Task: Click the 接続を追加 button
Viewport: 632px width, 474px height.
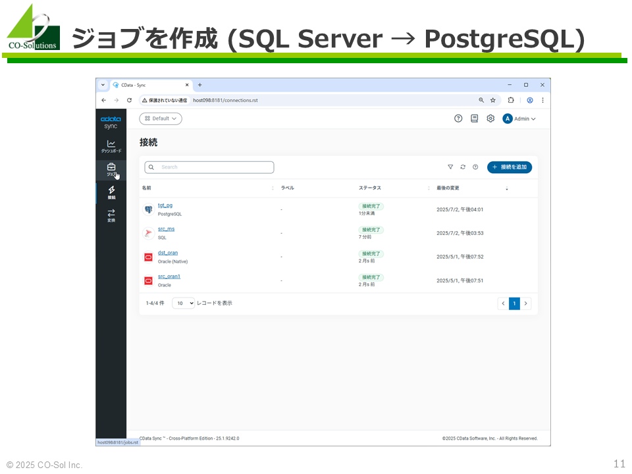Action: point(510,167)
